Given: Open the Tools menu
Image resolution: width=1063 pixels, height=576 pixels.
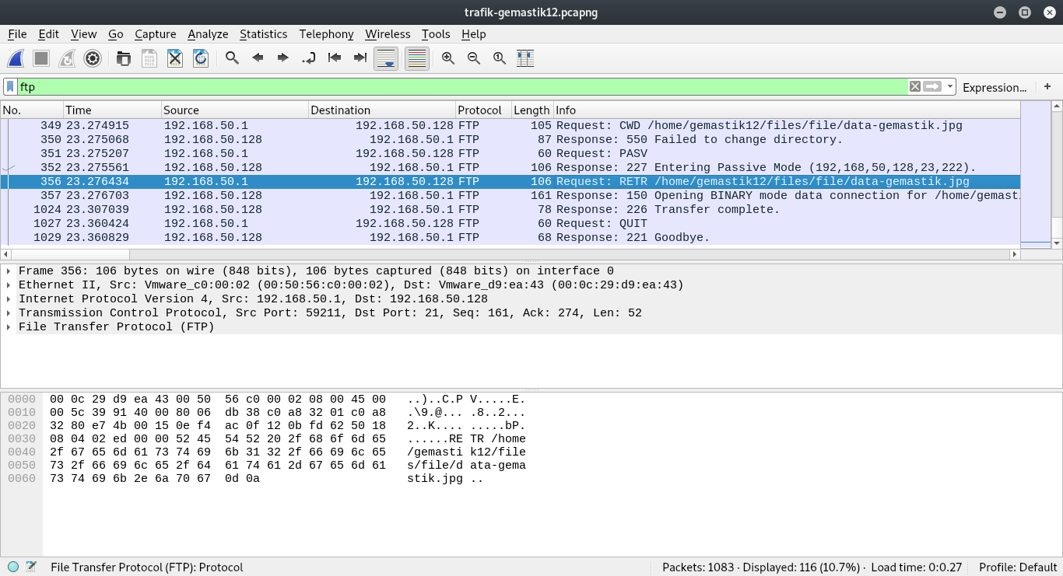Looking at the screenshot, I should pos(436,34).
